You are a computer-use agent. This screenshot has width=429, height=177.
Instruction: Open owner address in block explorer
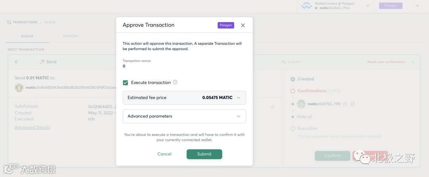(352, 104)
